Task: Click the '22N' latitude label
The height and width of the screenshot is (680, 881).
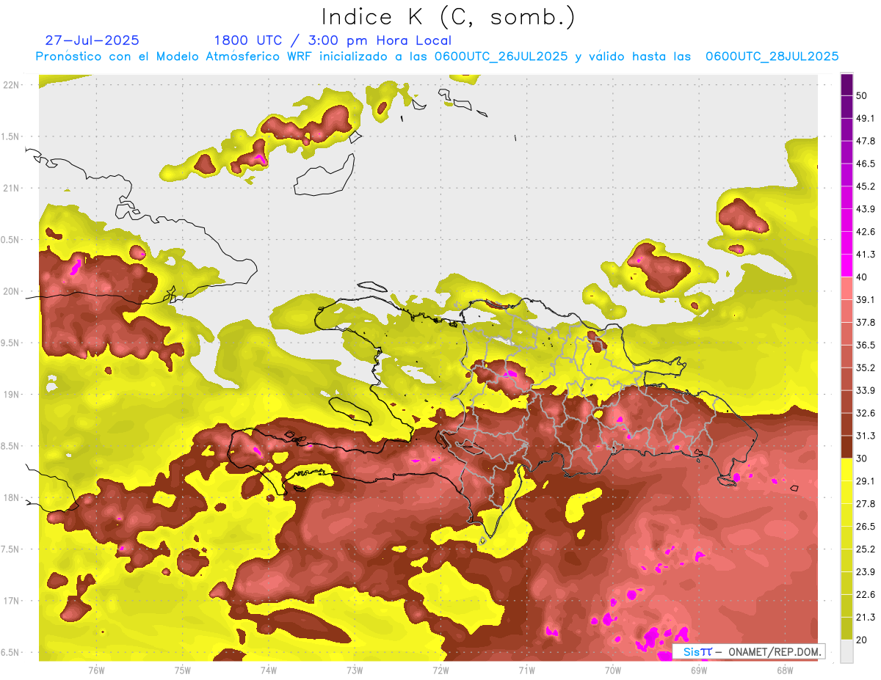Action: (x=11, y=85)
